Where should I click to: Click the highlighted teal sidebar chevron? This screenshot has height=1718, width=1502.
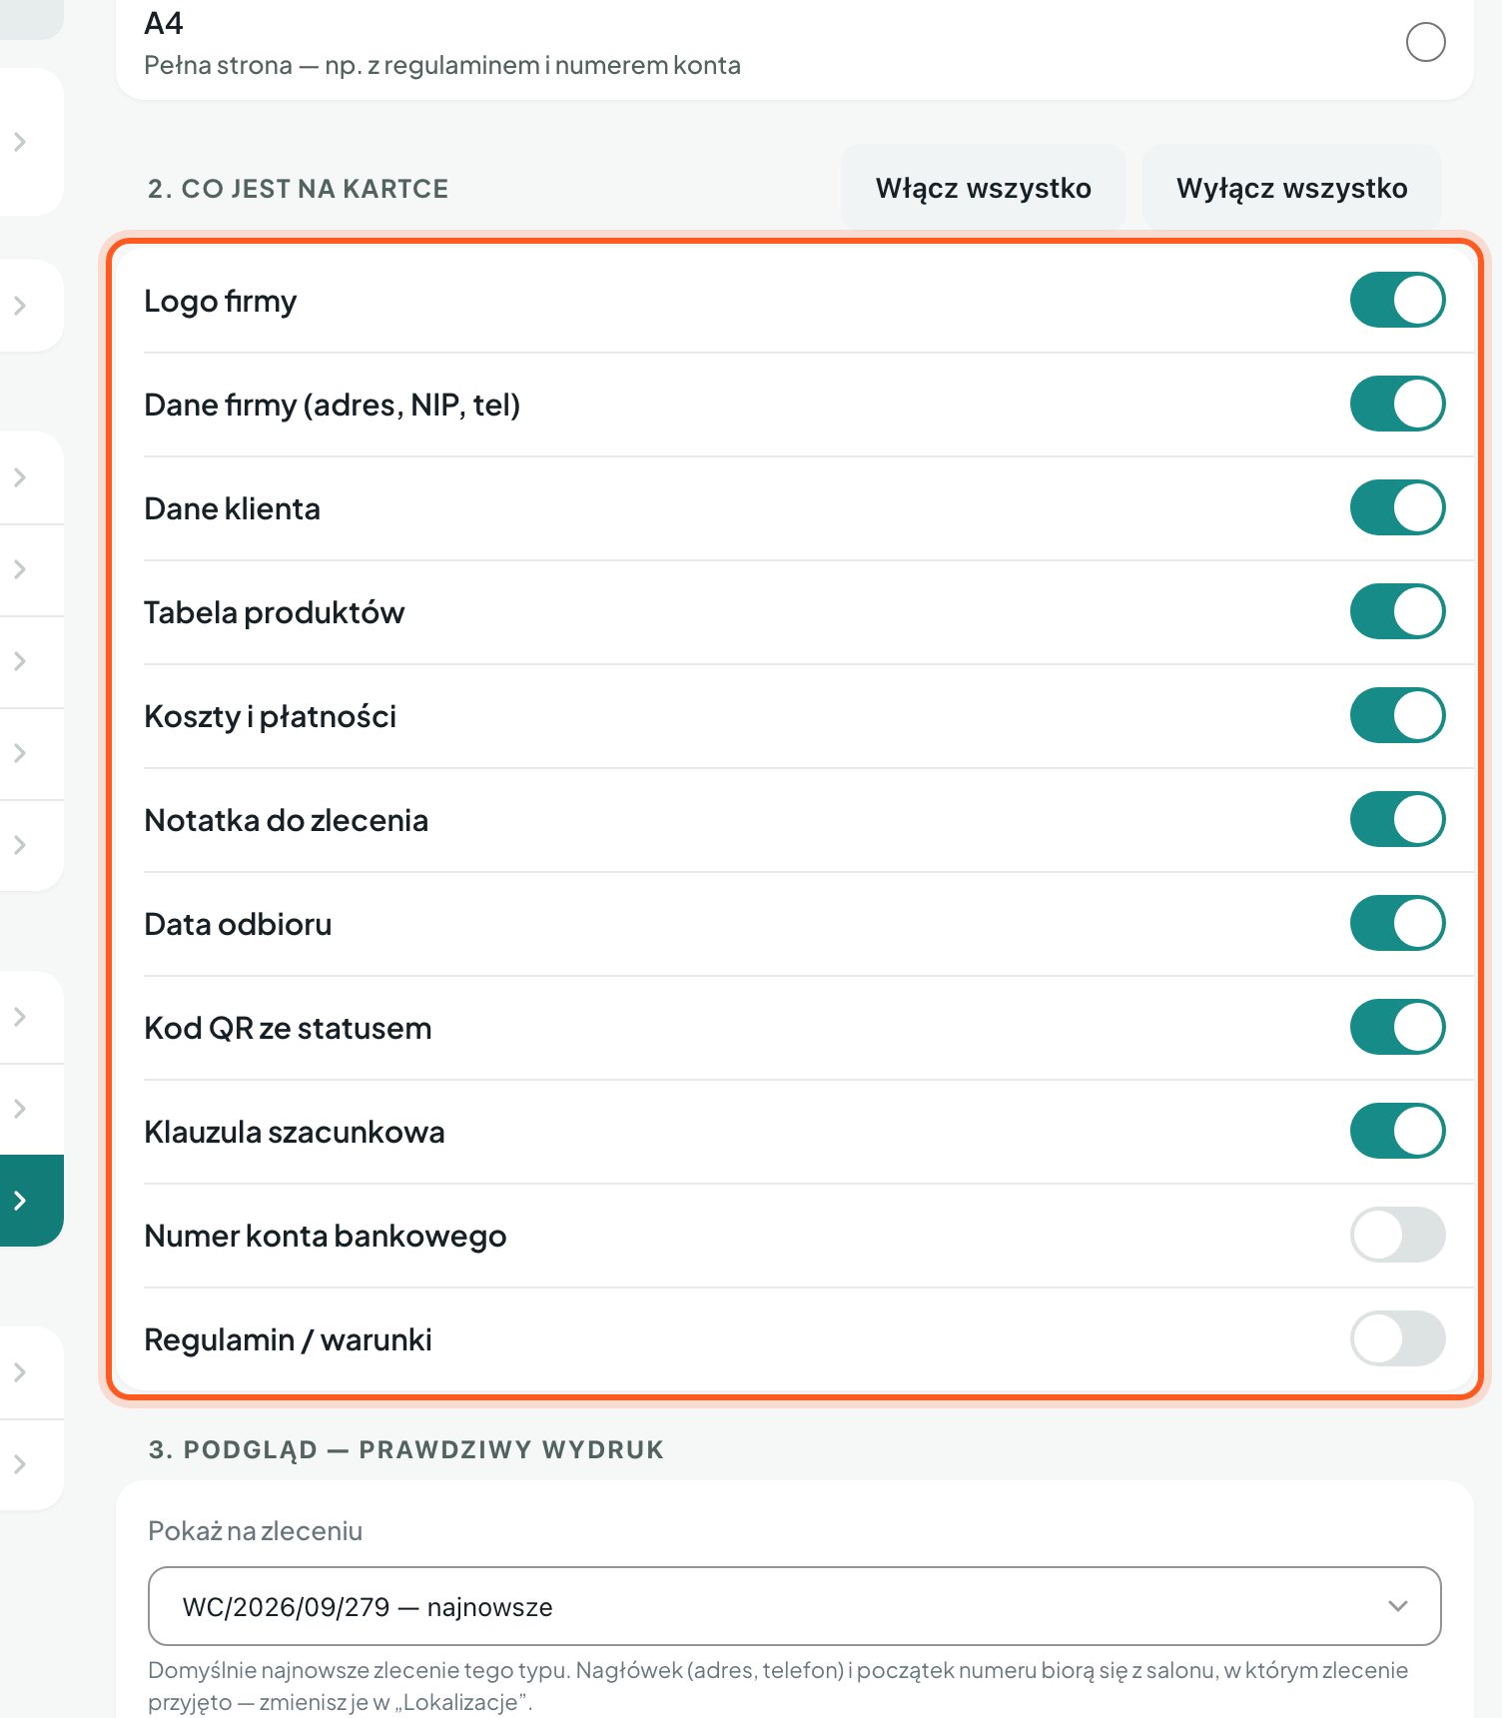[20, 1201]
